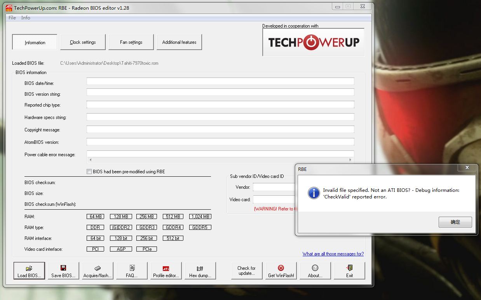Screen dimensions: 481x300
Task: Open Acquire/flash chip icon button
Action: 98,271
